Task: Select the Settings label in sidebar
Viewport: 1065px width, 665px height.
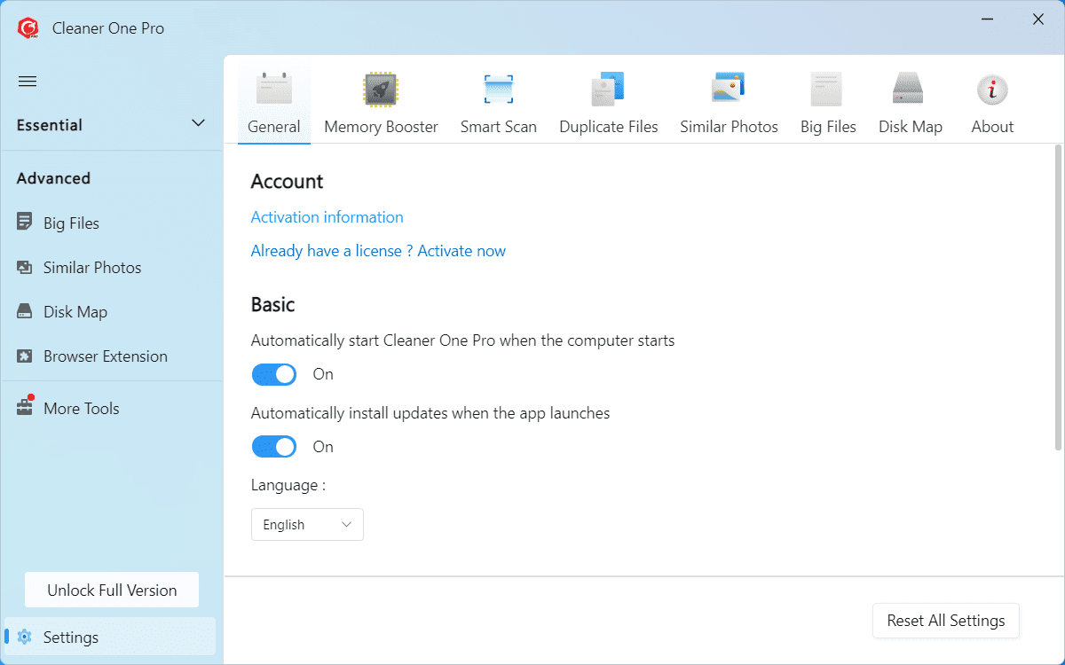Action: pyautogui.click(x=71, y=638)
